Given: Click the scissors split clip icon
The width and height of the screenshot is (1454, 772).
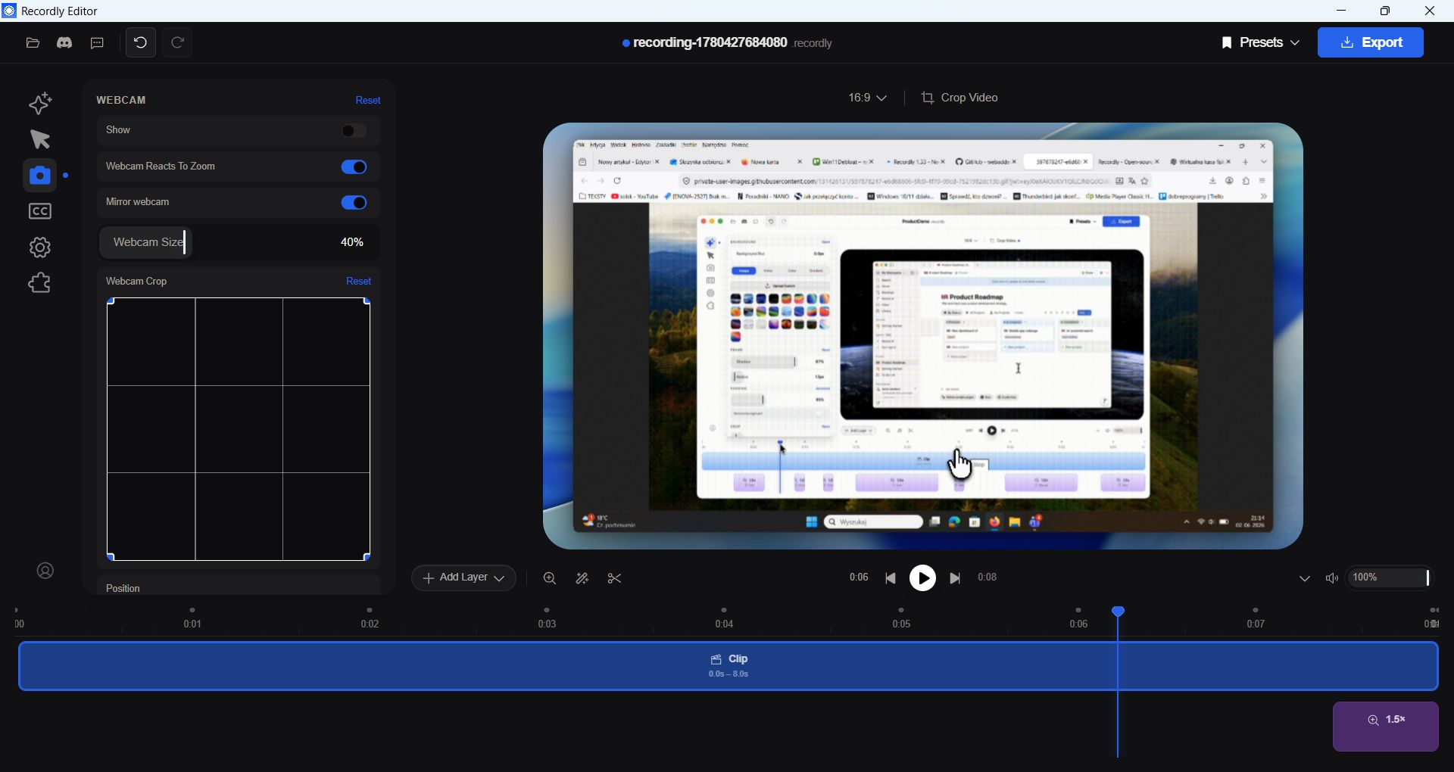Looking at the screenshot, I should (x=615, y=579).
